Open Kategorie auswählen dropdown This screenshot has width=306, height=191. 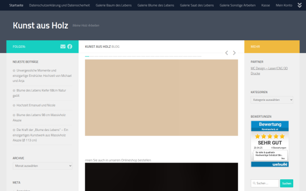[272, 100]
